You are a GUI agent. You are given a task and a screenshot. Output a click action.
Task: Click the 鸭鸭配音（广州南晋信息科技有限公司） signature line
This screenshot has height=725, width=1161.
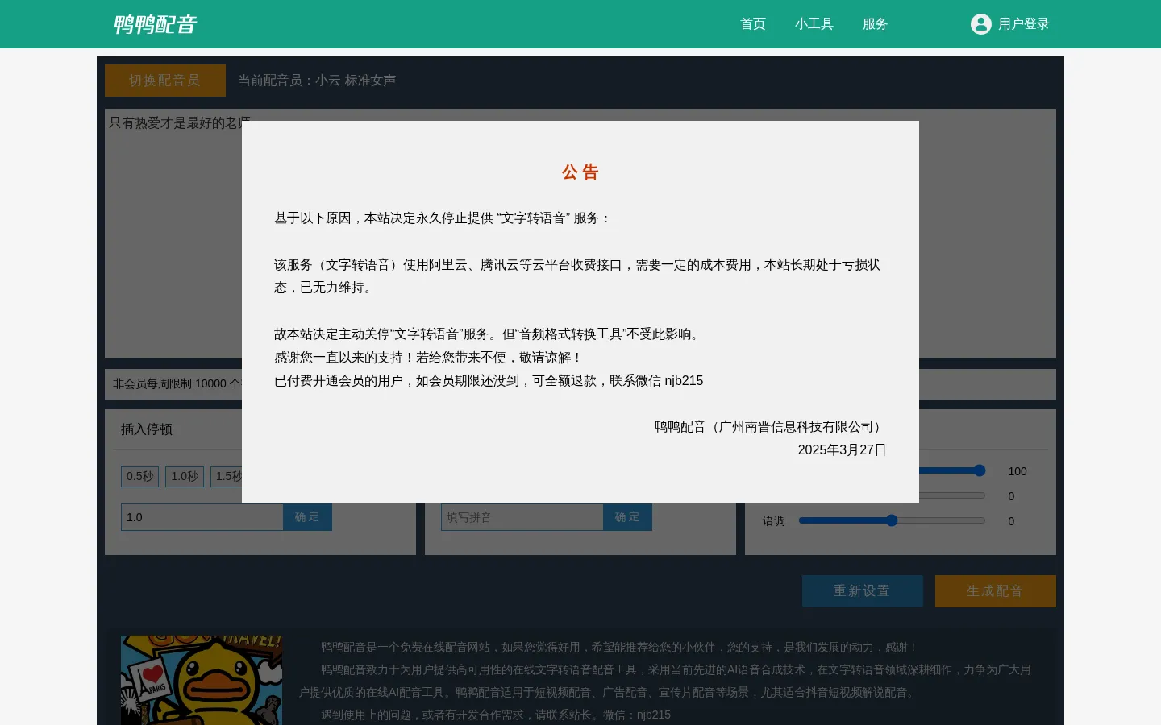pyautogui.click(x=771, y=427)
